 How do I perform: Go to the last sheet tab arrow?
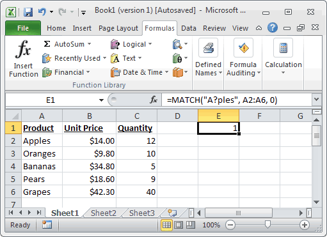pyautogui.click(x=39, y=213)
